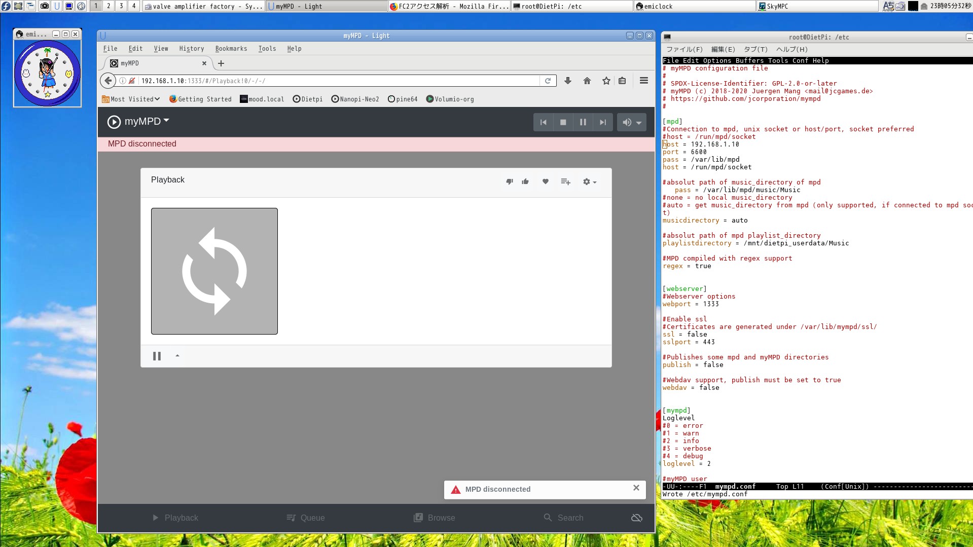The height and width of the screenshot is (547, 973).
Task: Click the next track button in myMPD header
Action: [602, 122]
